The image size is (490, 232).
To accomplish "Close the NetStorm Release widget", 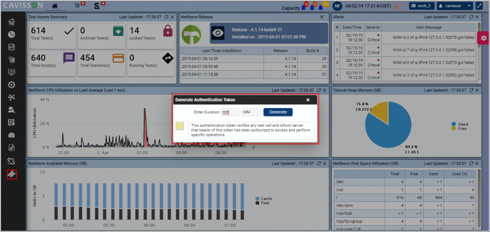I will coord(322,17).
